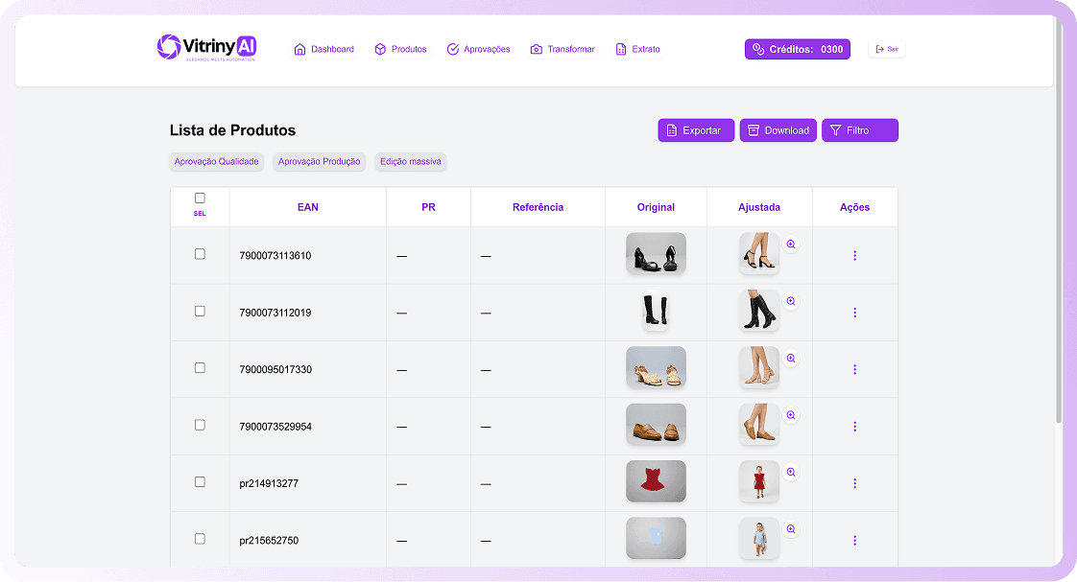
Task: Click the VitrinyAI logo
Action: pos(206,48)
